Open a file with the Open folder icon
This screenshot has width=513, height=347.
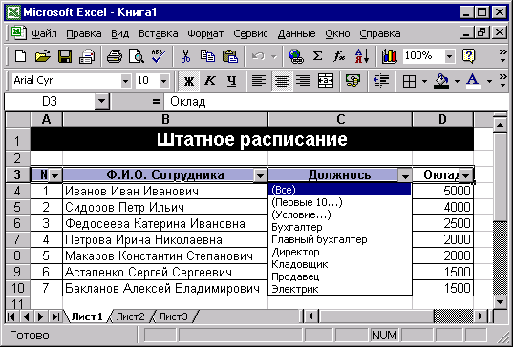coord(43,56)
